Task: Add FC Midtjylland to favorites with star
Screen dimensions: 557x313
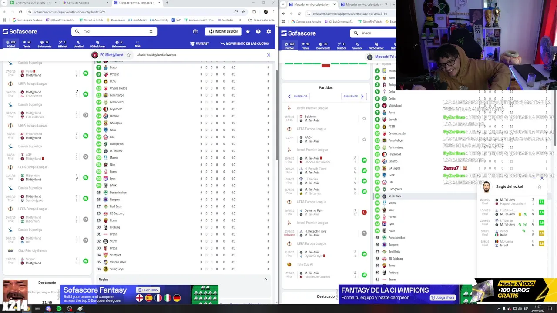Action: [128, 55]
